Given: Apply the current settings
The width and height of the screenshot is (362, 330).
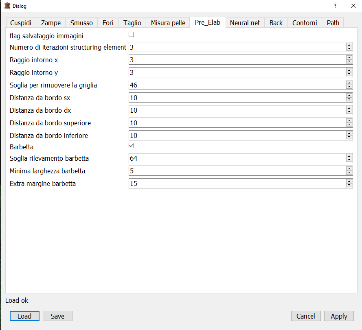Looking at the screenshot, I should pos(339,316).
